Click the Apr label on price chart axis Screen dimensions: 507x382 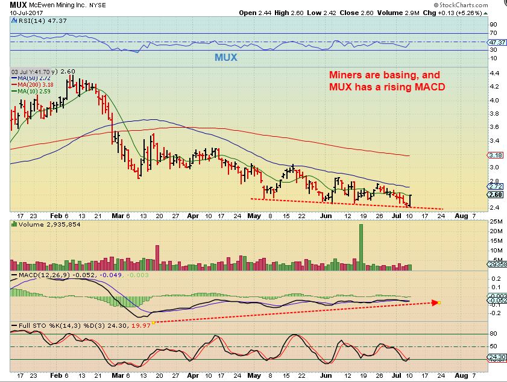pyautogui.click(x=193, y=216)
